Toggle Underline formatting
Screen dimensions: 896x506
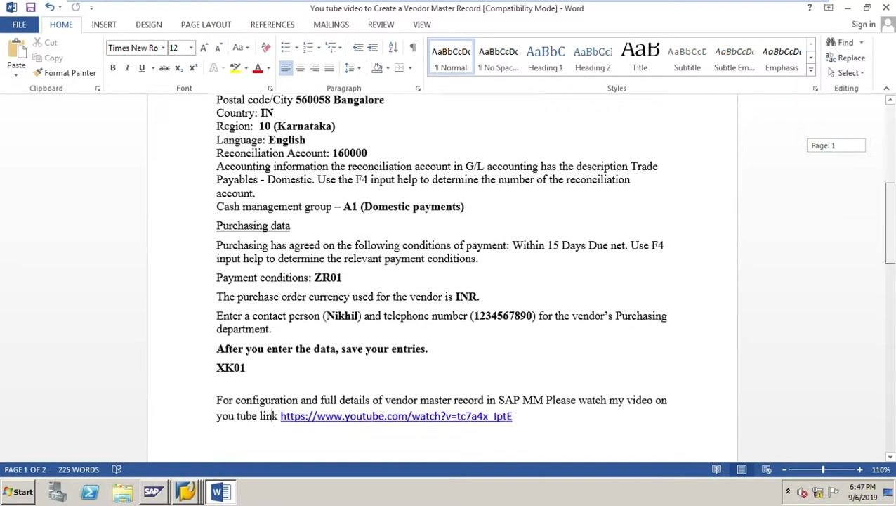142,68
